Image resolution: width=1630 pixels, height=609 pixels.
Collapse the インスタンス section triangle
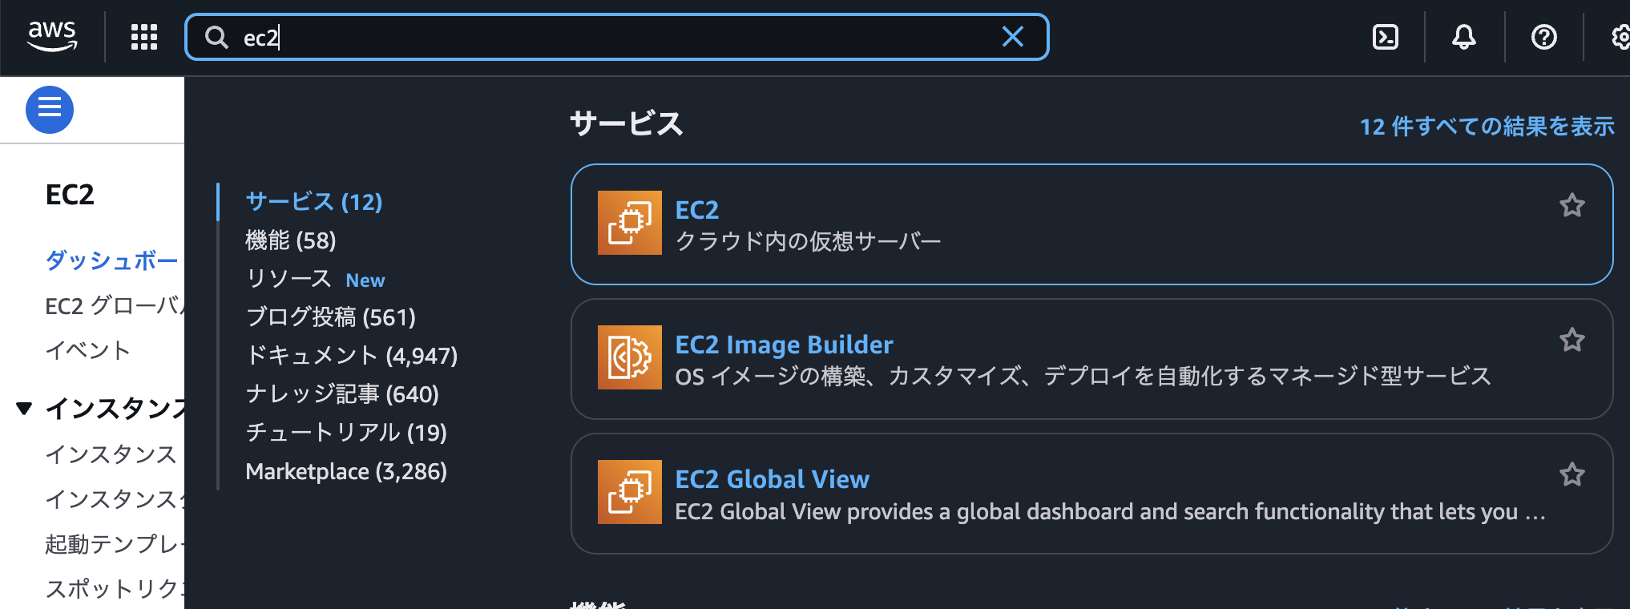tap(24, 409)
